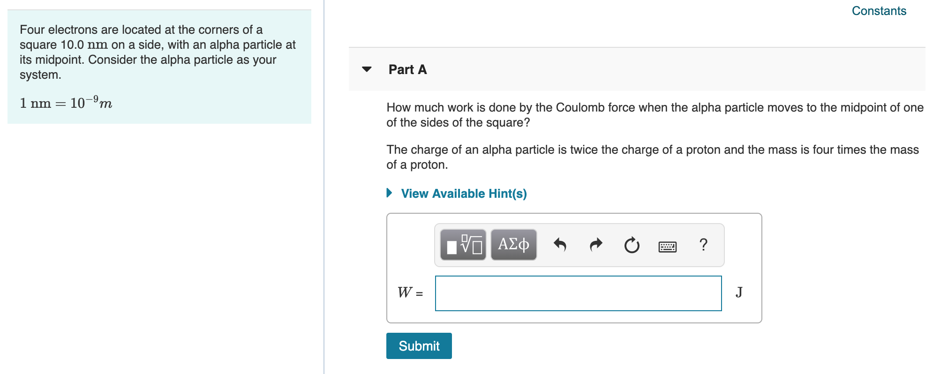Select the Greek symbols ΑΣφ icon

[x=513, y=245]
